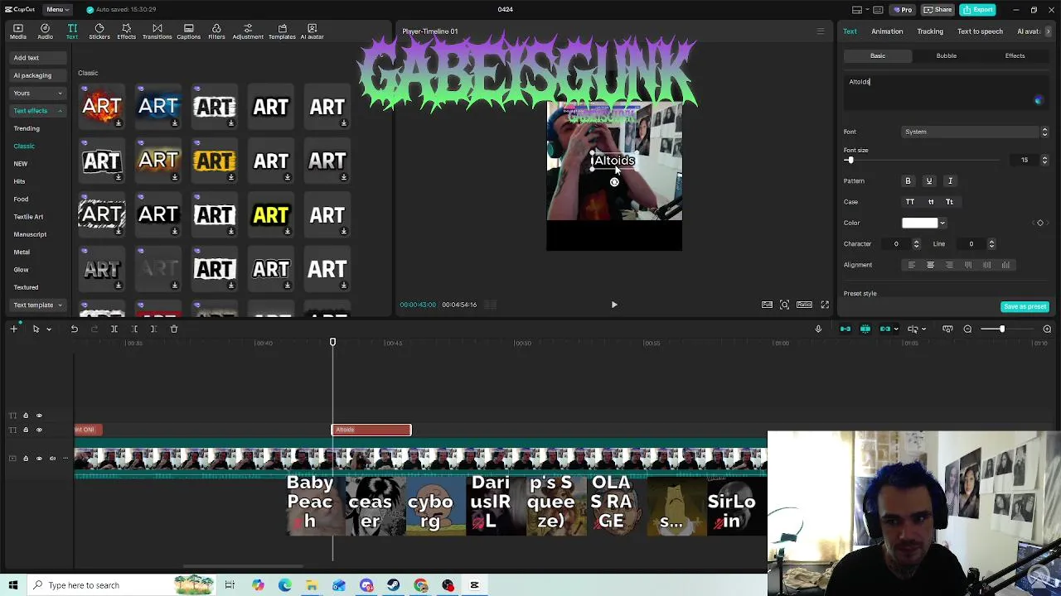Align text to the left

coord(911,265)
